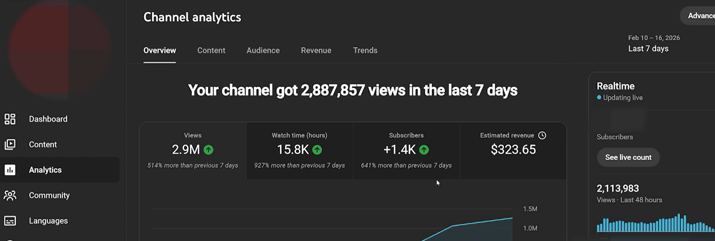
Task: Click the realtime 48-hour views bar chart
Action: 654,223
